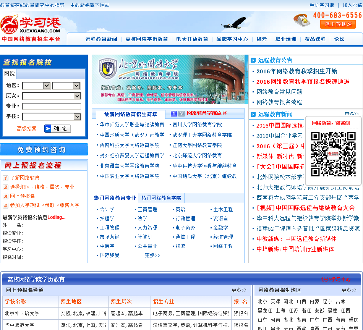This screenshot has width=363, height=330.
Task: Open 江南大学网络教育学院 link
Action: tap(197, 145)
